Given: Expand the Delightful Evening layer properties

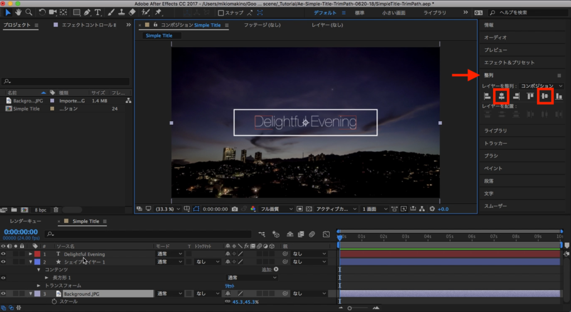Looking at the screenshot, I should [31, 254].
